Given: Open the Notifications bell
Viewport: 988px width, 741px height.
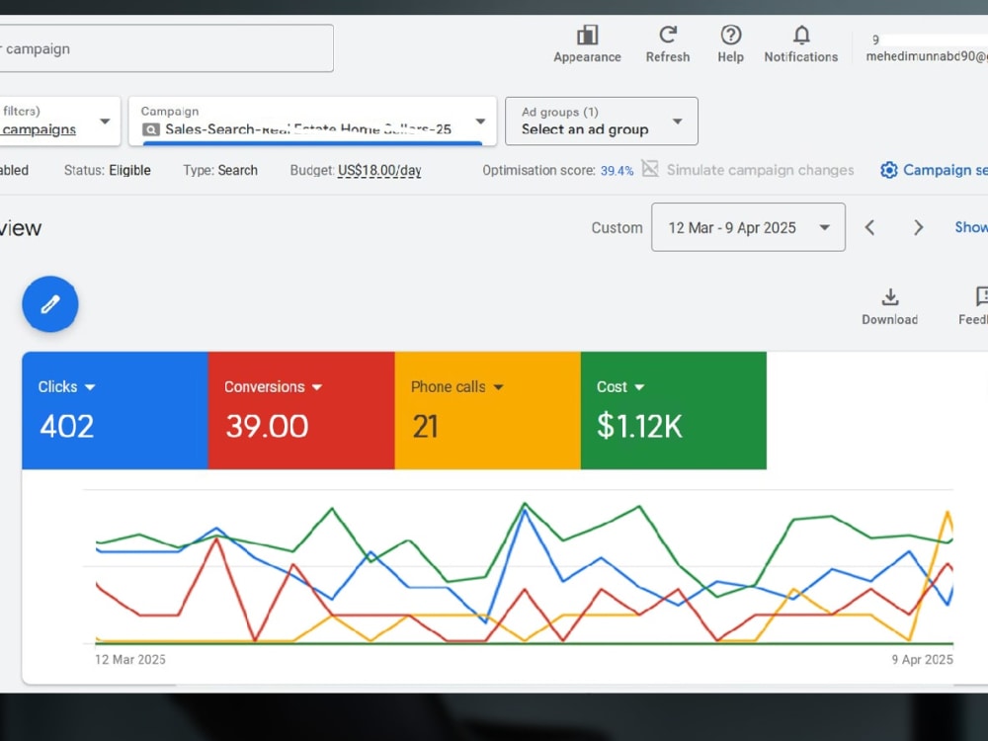Looking at the screenshot, I should pyautogui.click(x=801, y=35).
